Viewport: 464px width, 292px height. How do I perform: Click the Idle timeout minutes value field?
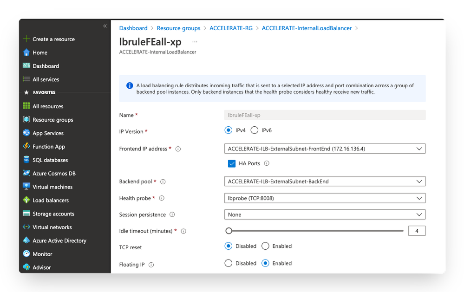[417, 231]
